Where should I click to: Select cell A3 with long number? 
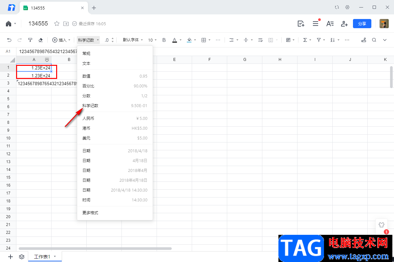point(34,84)
